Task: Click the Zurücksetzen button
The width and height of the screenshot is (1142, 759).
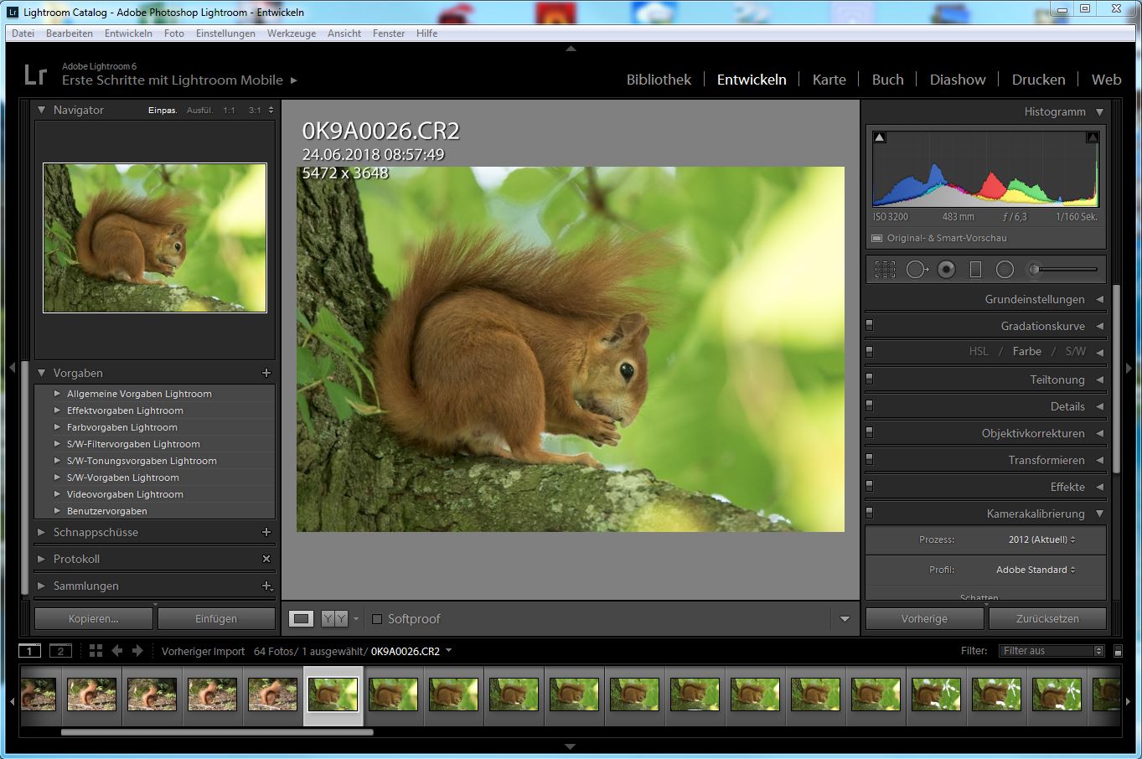Action: (1047, 619)
